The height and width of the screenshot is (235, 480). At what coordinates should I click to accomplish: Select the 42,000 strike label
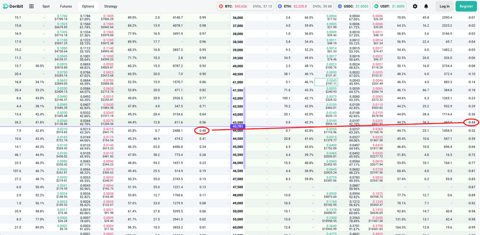click(238, 98)
